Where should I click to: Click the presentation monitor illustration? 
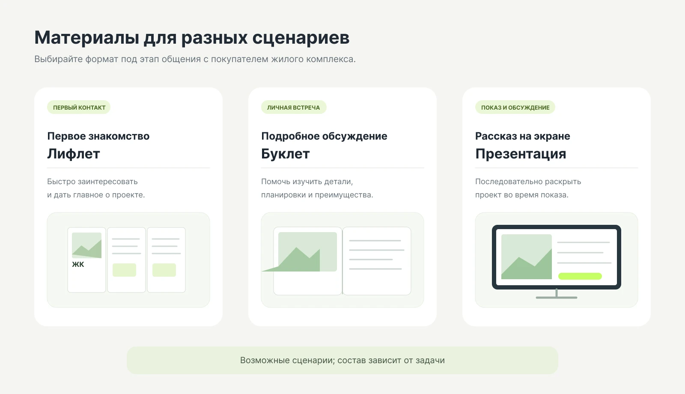pyautogui.click(x=556, y=261)
